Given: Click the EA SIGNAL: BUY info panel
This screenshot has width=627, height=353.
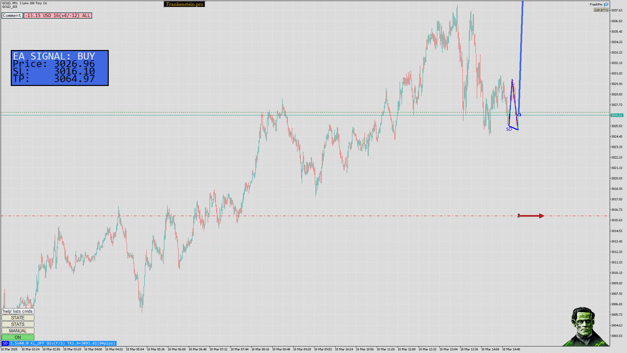Looking at the screenshot, I should [59, 68].
